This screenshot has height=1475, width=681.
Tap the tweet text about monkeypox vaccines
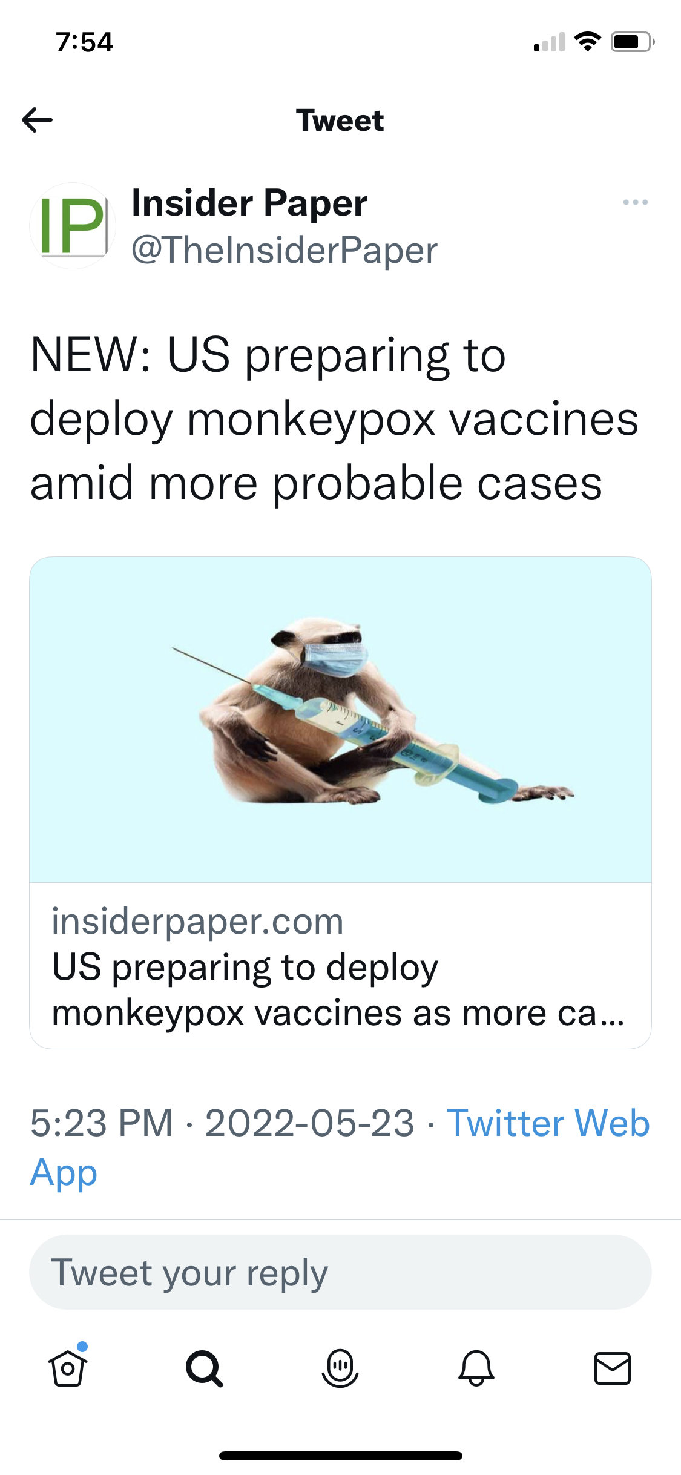point(334,419)
